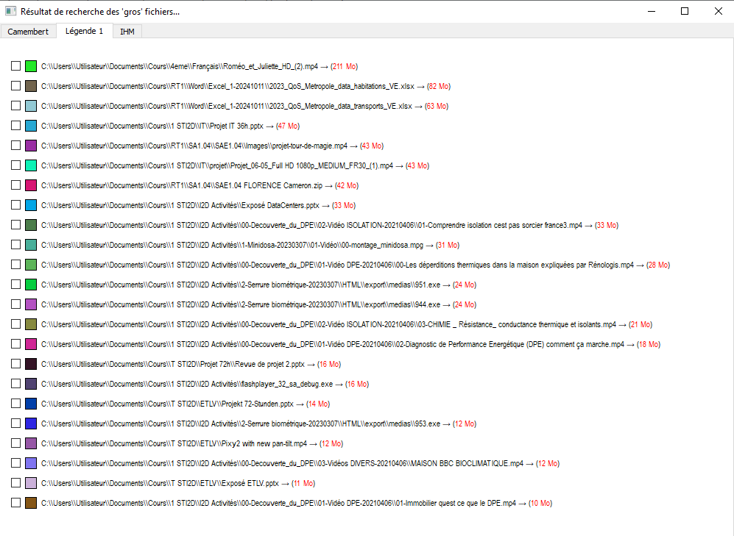This screenshot has height=536, width=734.
Task: Select the Légende 1 tab
Action: coord(84,31)
